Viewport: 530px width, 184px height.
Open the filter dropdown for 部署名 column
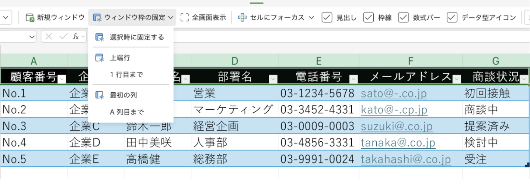click(273, 78)
